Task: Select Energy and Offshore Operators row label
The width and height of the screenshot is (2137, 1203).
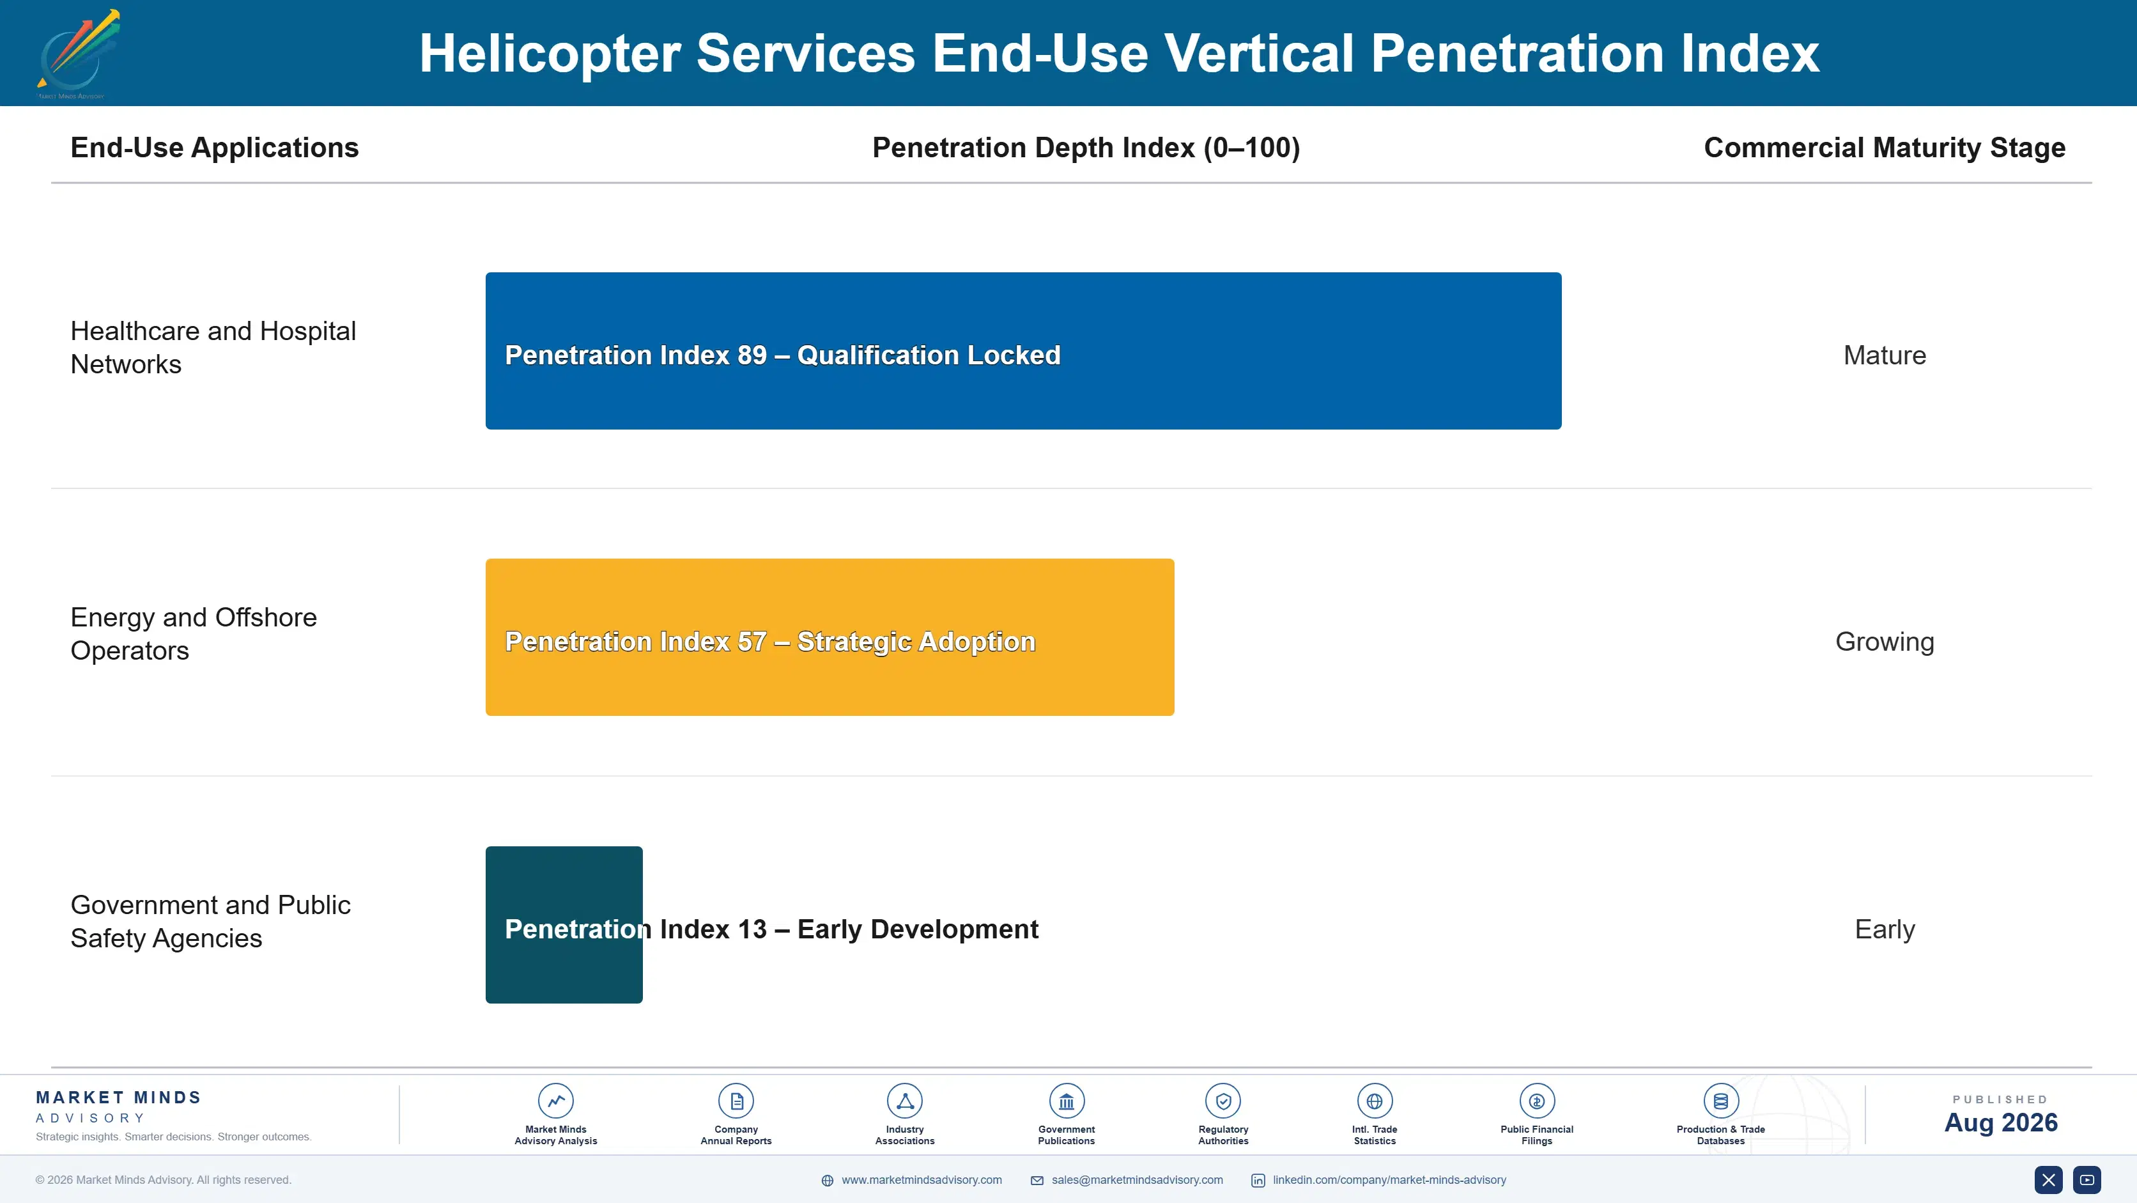Action: click(x=194, y=634)
